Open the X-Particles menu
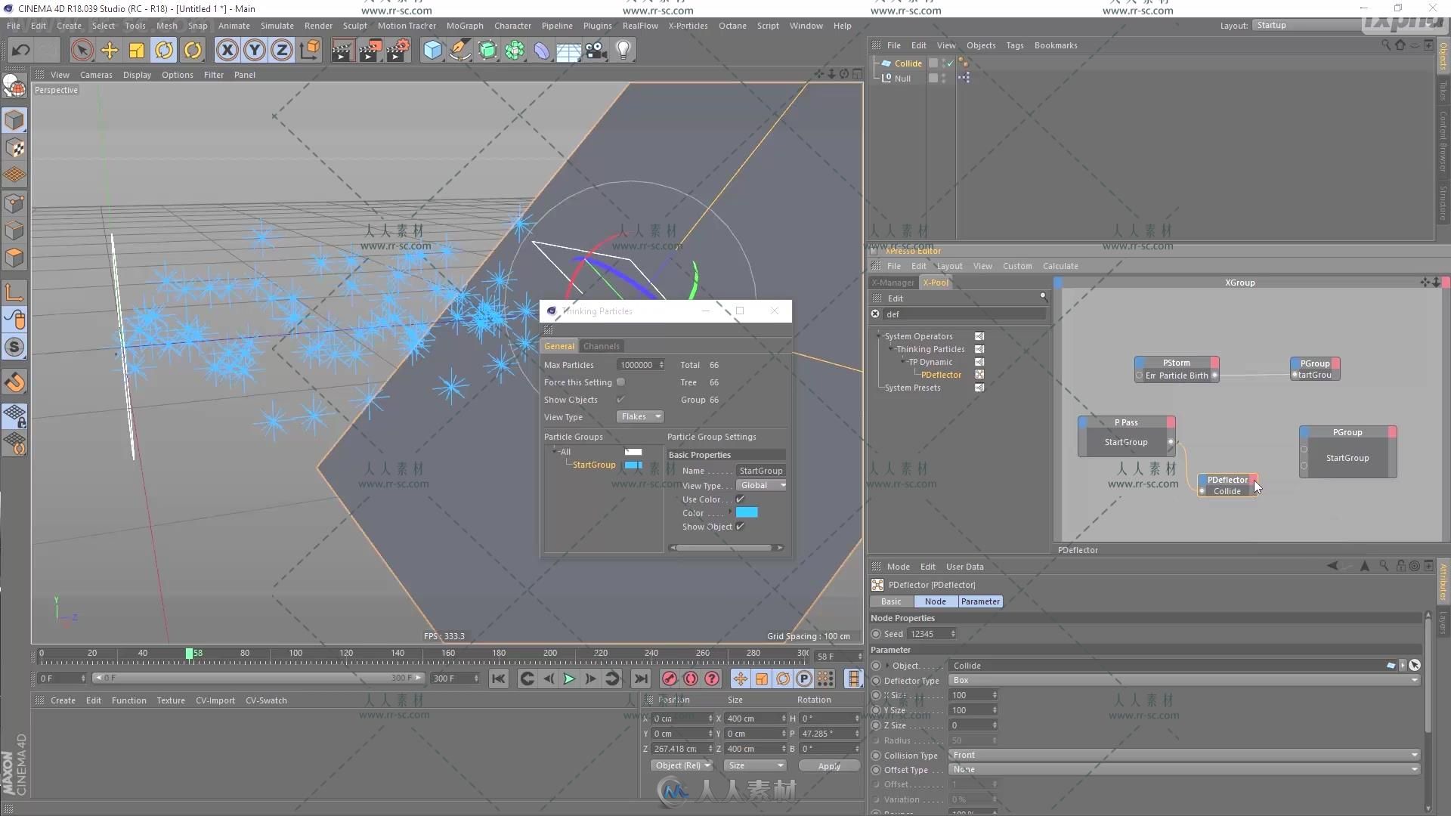The height and width of the screenshot is (816, 1451). click(x=688, y=26)
